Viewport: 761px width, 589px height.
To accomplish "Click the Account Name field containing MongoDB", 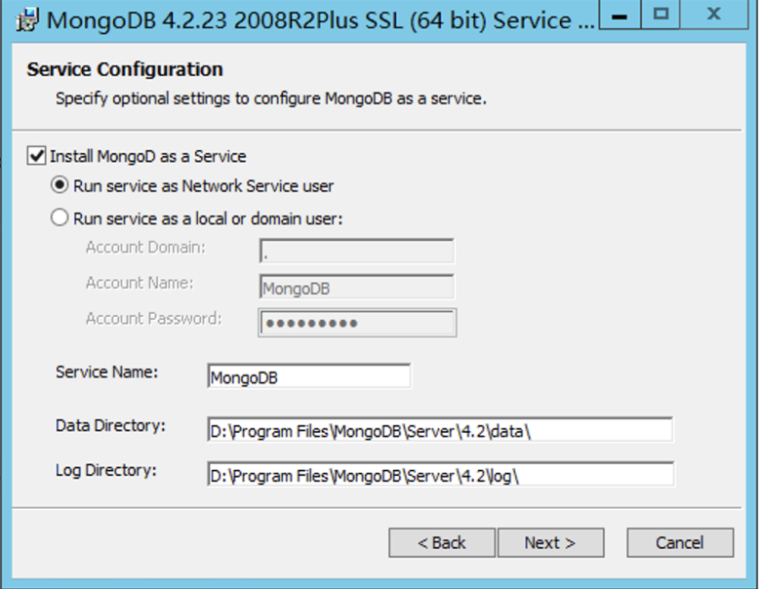I will (357, 288).
